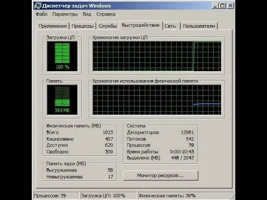Open the Вид menu

(87, 14)
